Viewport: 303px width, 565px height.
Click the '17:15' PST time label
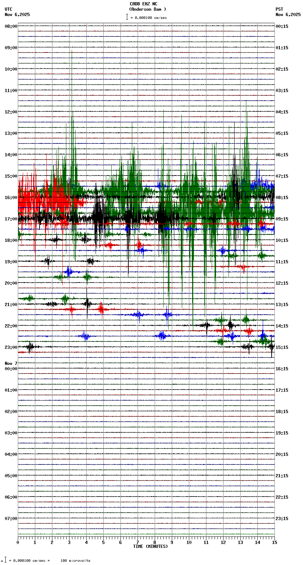pos(282,390)
